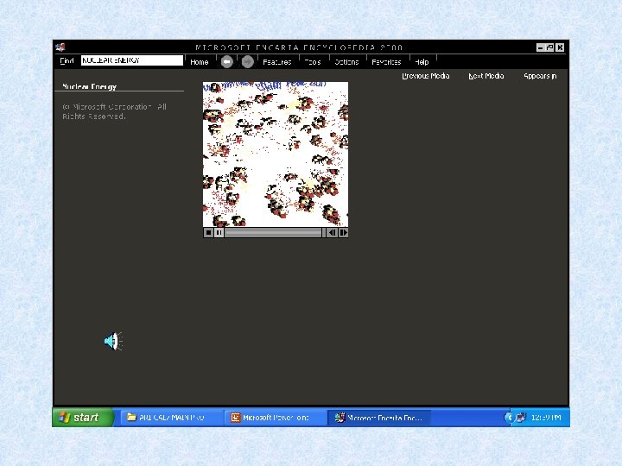Open the Features menu
Screen dimensions: 622x466
(x=277, y=62)
